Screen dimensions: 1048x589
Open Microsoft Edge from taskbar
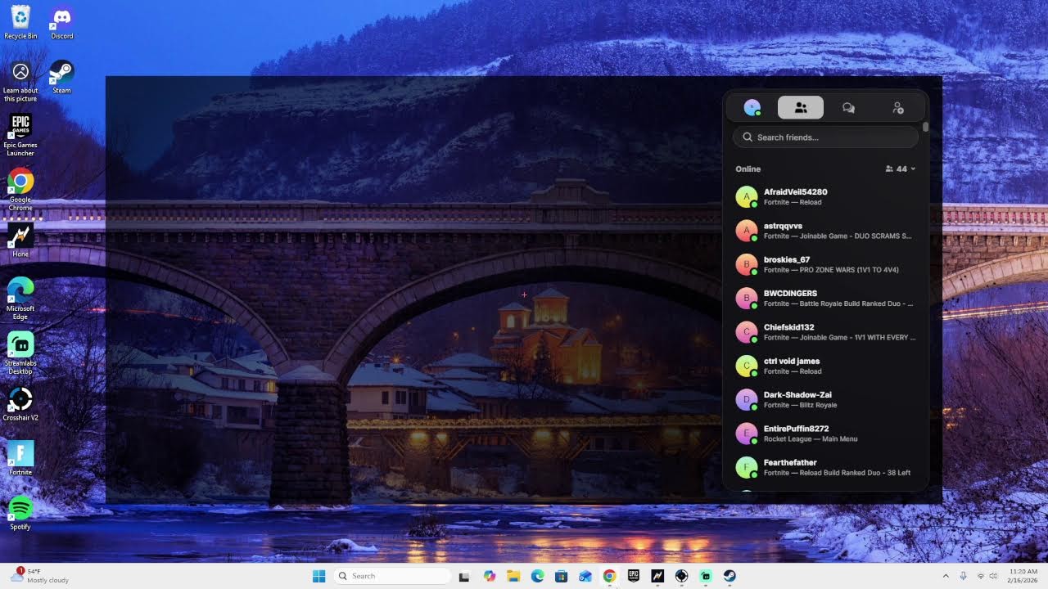pos(537,576)
